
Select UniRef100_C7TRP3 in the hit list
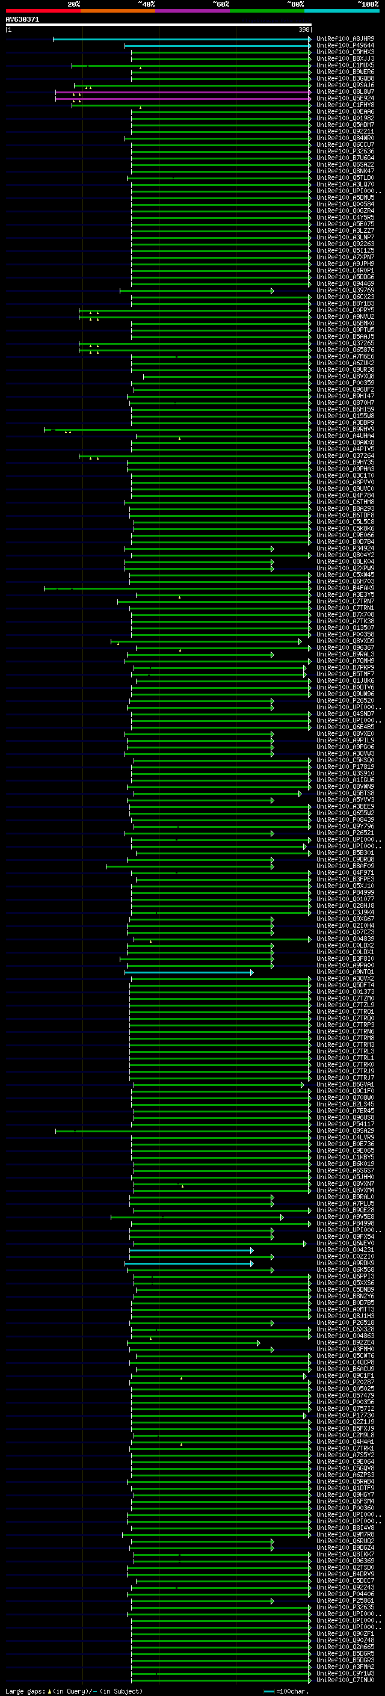[x=345, y=1025]
